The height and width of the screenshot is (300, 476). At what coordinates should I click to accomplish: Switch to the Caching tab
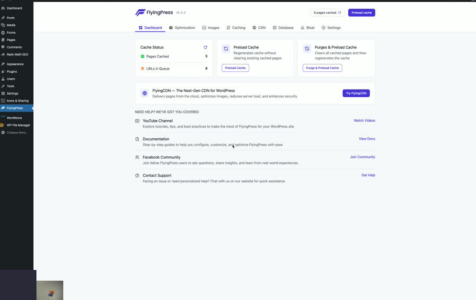(x=236, y=28)
